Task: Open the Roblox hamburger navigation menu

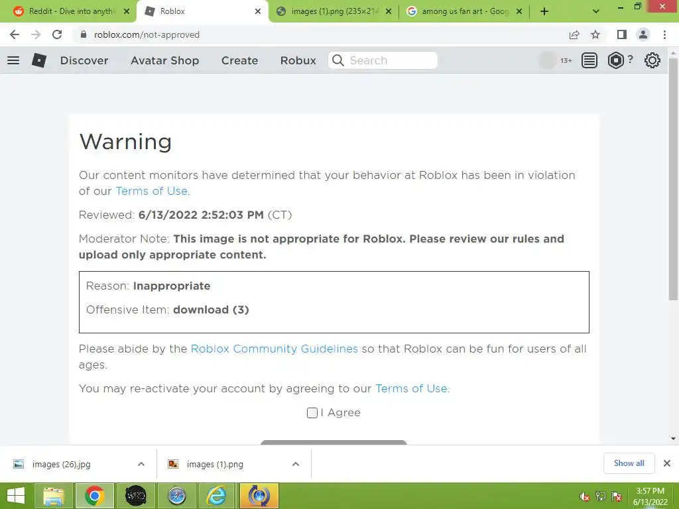Action: (13, 60)
